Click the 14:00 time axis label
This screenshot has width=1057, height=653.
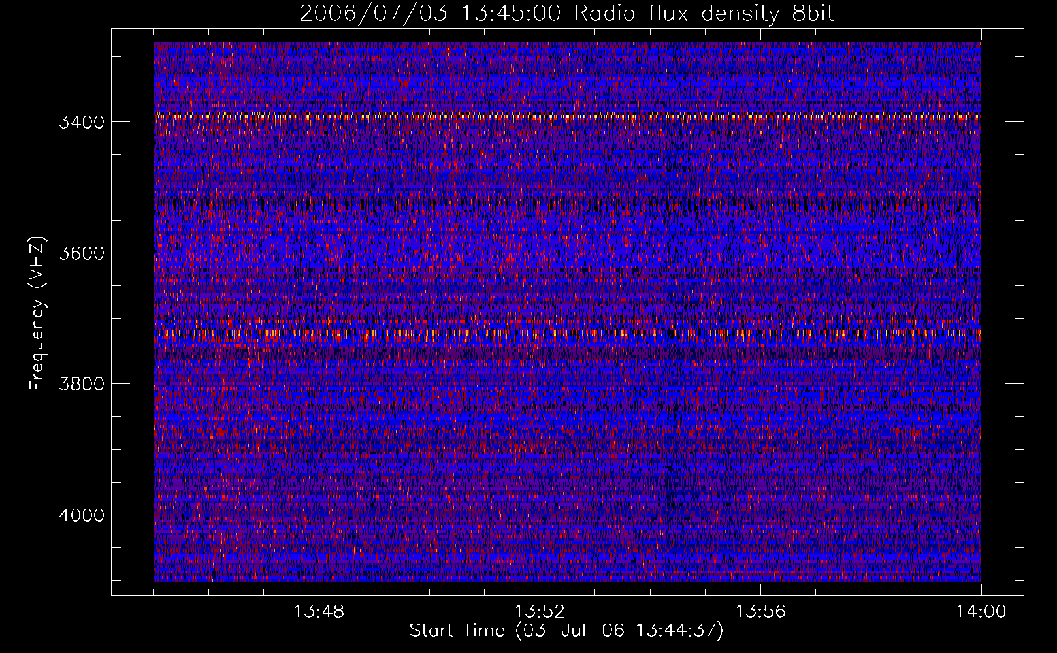pyautogui.click(x=981, y=612)
